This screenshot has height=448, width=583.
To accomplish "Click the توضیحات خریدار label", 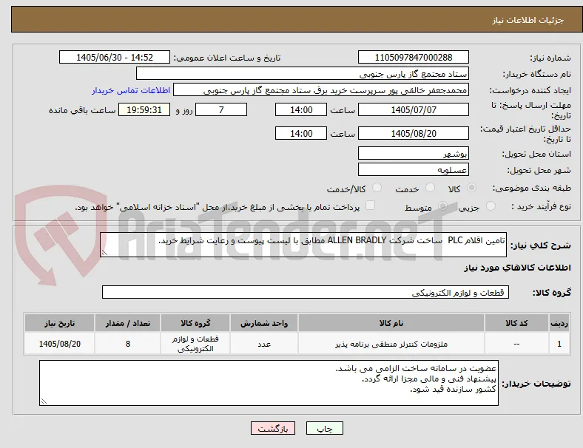I will [x=536, y=384].
